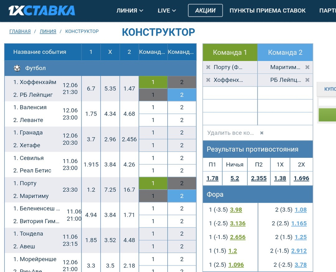Viewport: 336px width, 272px height.
Task: Toggle the green 1 cell for Хоффенхайм
Action: click(153, 82)
